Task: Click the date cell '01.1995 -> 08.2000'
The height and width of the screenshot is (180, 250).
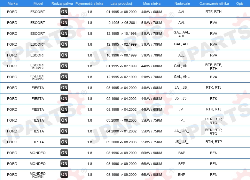Action: tap(121, 12)
